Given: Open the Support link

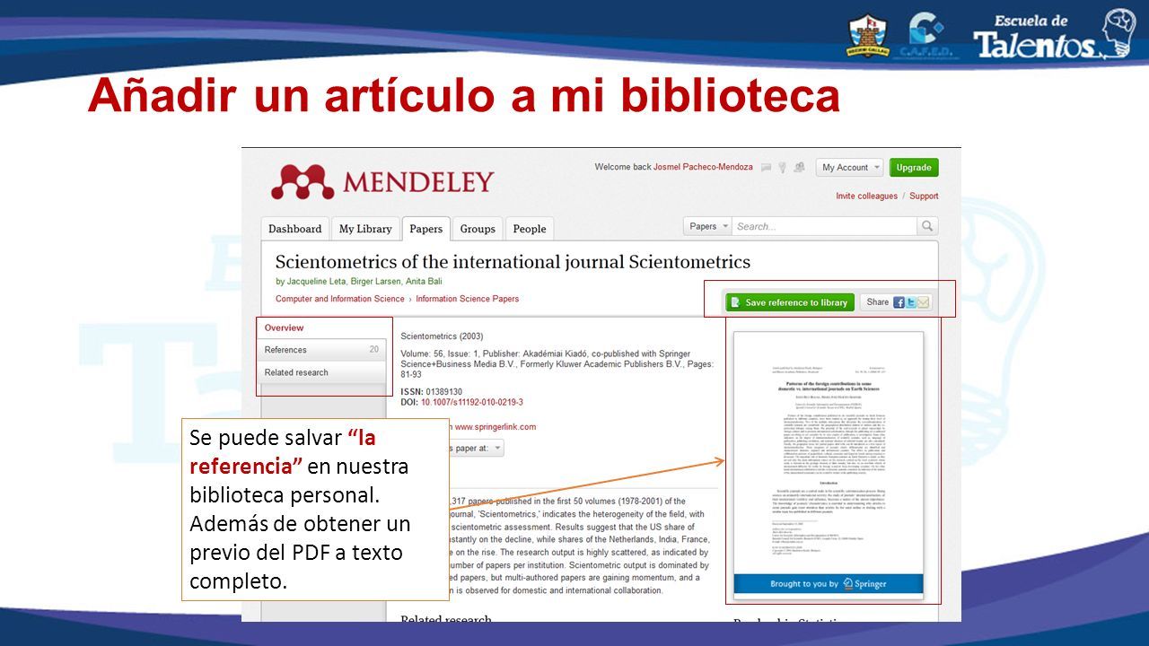Looking at the screenshot, I should point(924,196).
